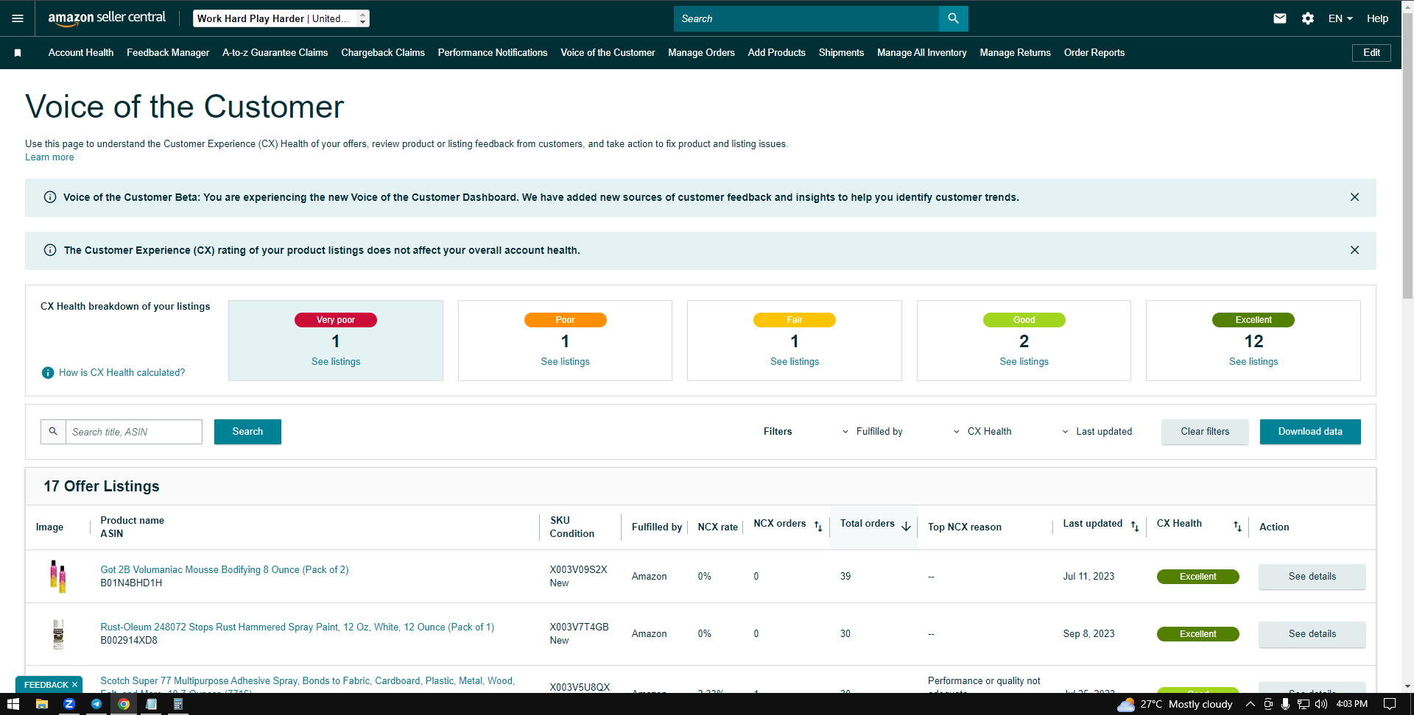Viewport: 1414px width, 715px height.
Task: Sort the table by NCX orders
Action: point(818,527)
